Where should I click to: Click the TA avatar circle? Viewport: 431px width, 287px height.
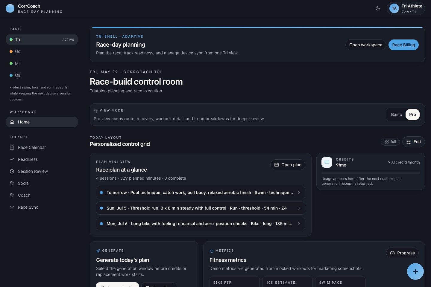pyautogui.click(x=394, y=8)
